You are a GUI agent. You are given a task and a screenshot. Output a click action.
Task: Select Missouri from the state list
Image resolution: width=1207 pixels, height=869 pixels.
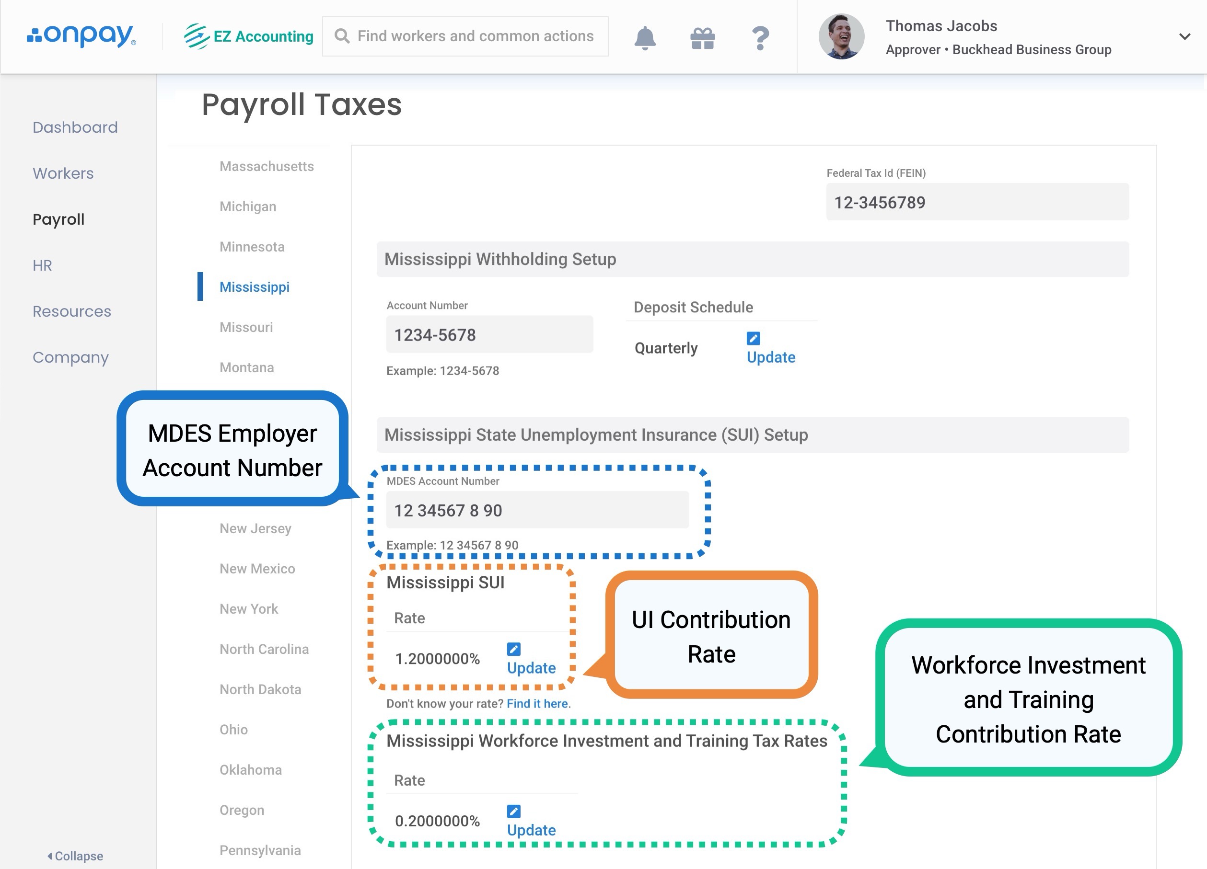click(x=246, y=327)
